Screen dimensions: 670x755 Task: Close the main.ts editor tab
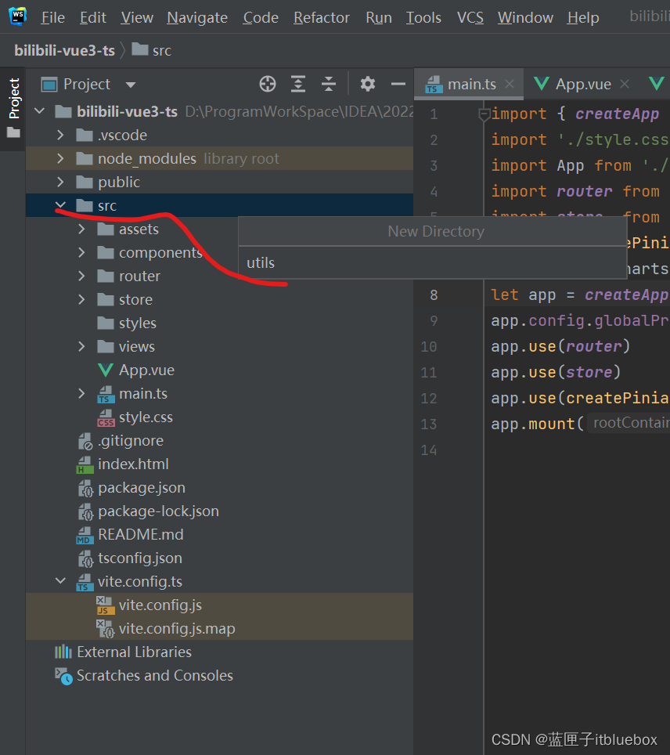(x=510, y=85)
